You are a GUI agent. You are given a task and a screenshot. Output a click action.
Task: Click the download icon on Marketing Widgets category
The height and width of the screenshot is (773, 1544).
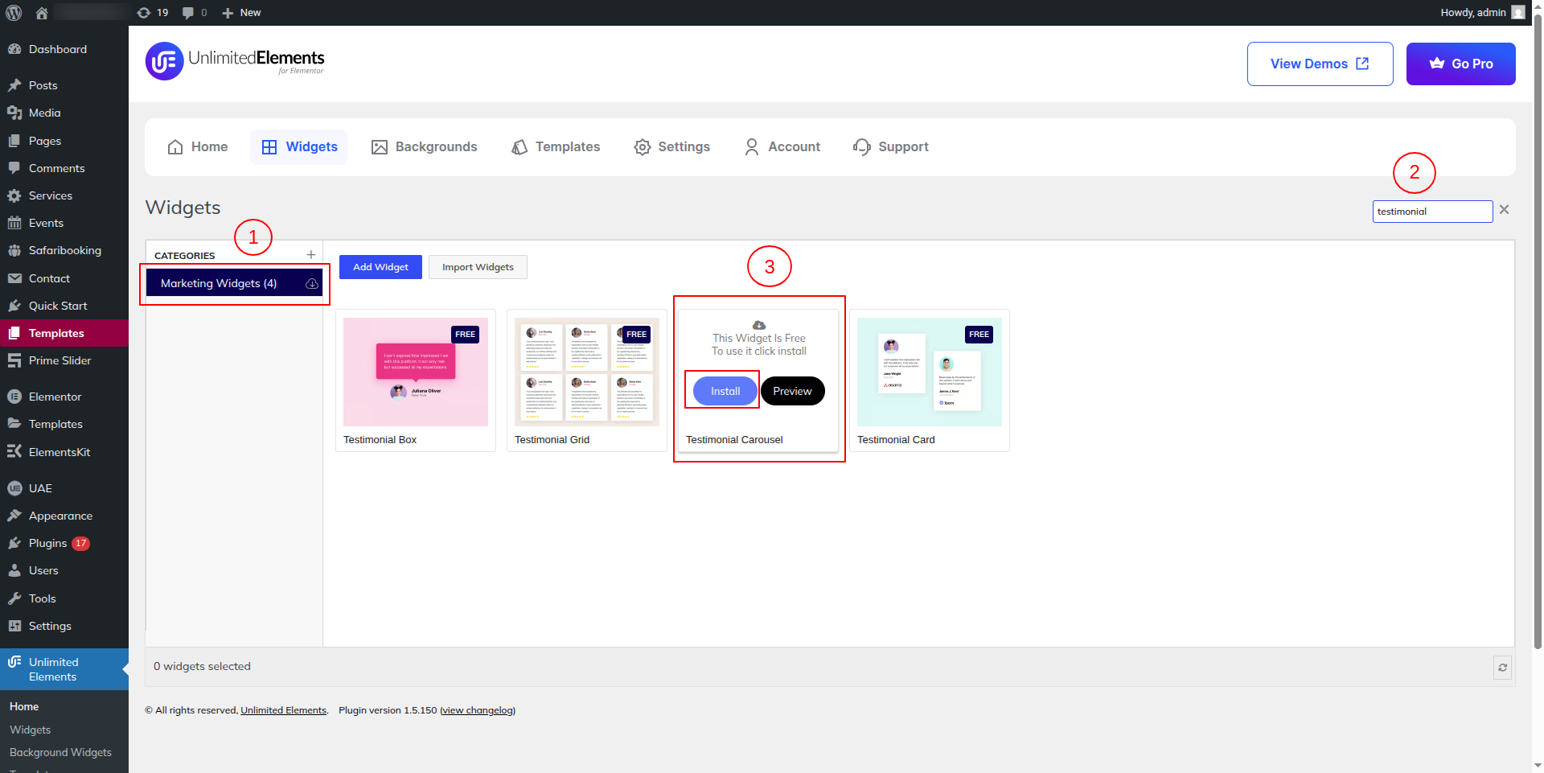coord(312,284)
